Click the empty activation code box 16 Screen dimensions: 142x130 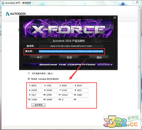[x=82, y=99]
